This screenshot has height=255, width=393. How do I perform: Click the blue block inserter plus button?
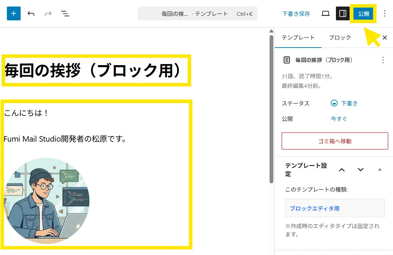(14, 14)
